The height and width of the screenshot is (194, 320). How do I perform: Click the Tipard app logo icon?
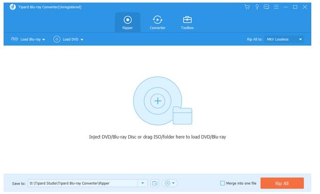(x=13, y=7)
